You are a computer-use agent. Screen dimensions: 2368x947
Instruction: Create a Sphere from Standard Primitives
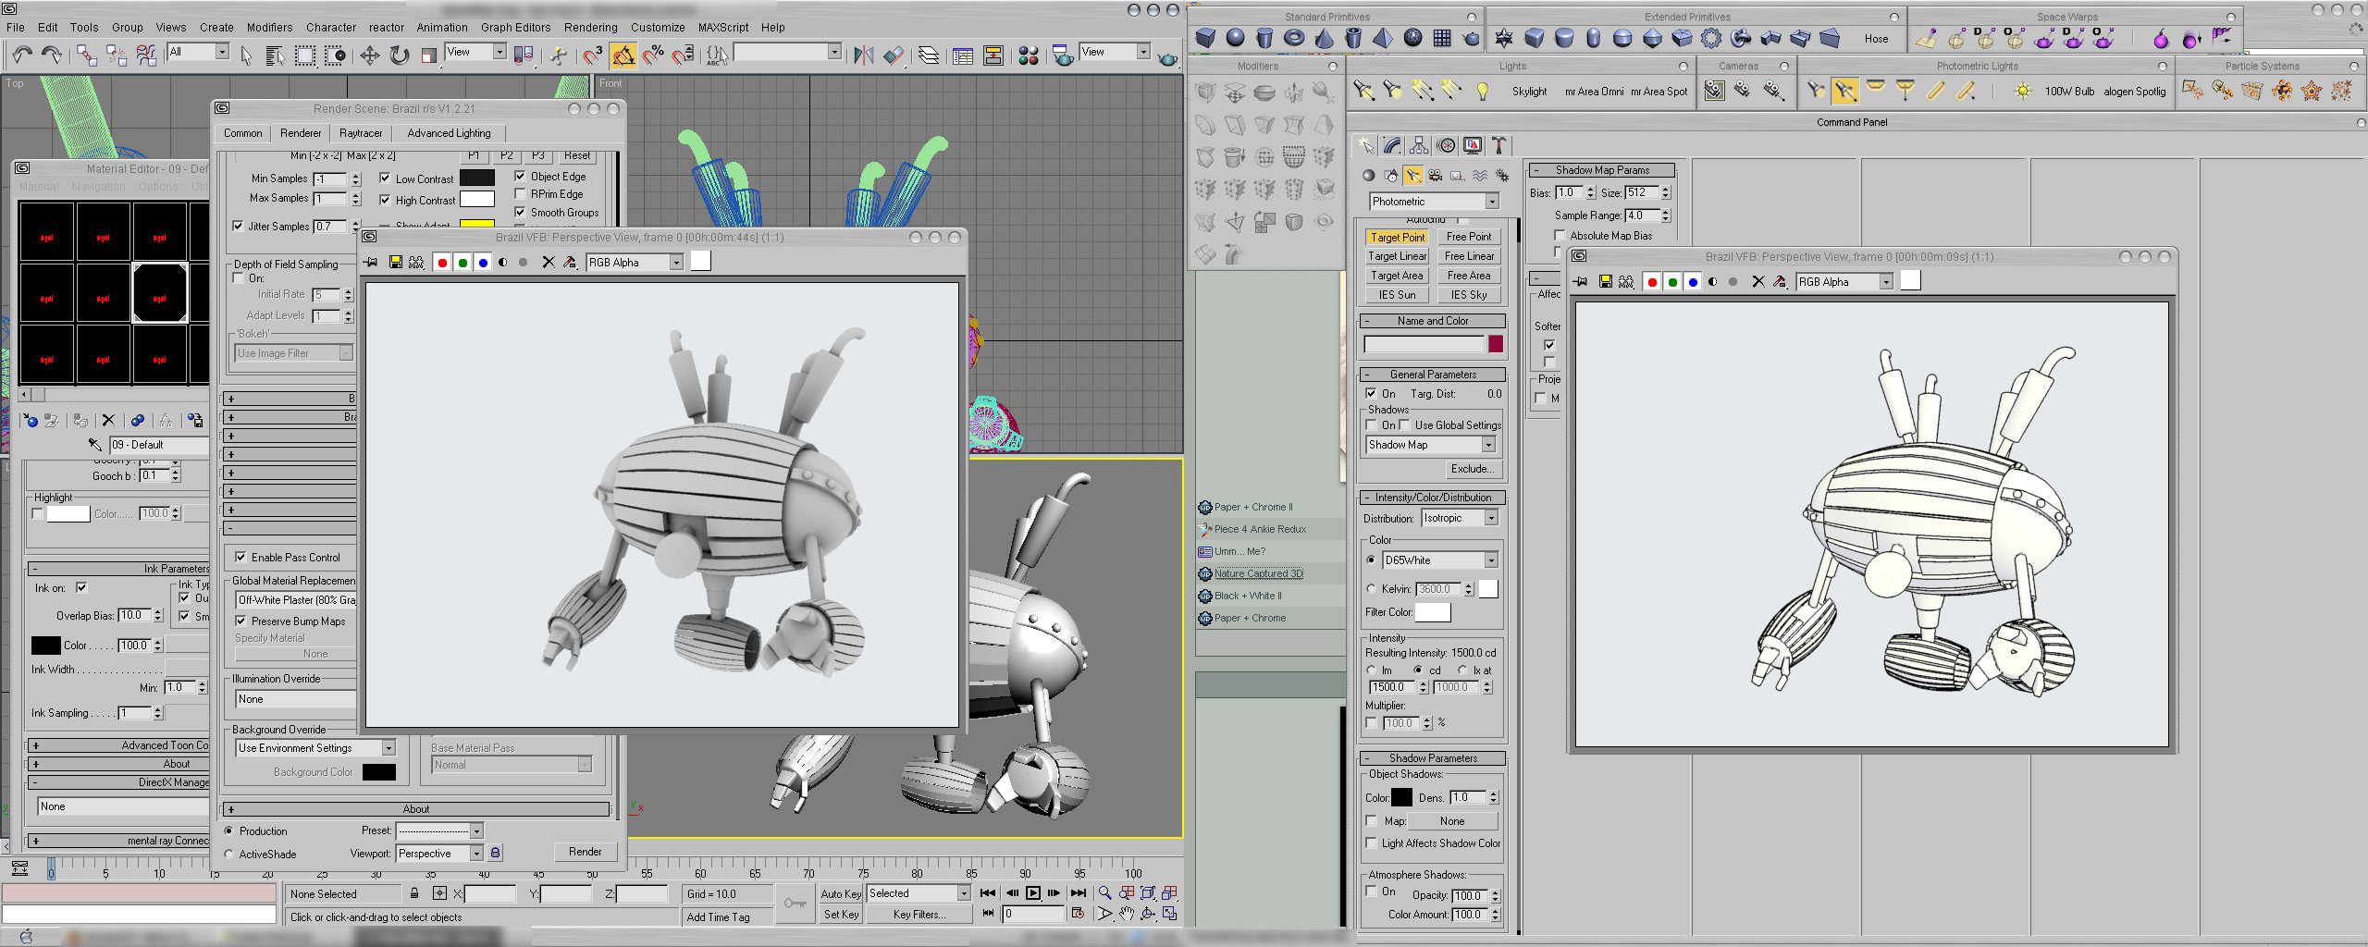[1235, 38]
